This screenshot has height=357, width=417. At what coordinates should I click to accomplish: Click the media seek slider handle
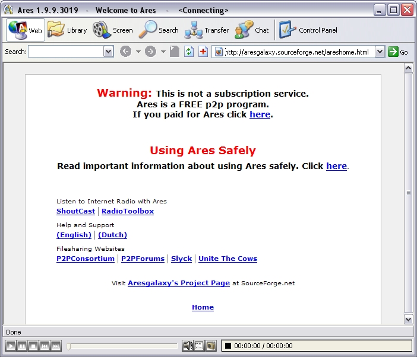coord(69,346)
